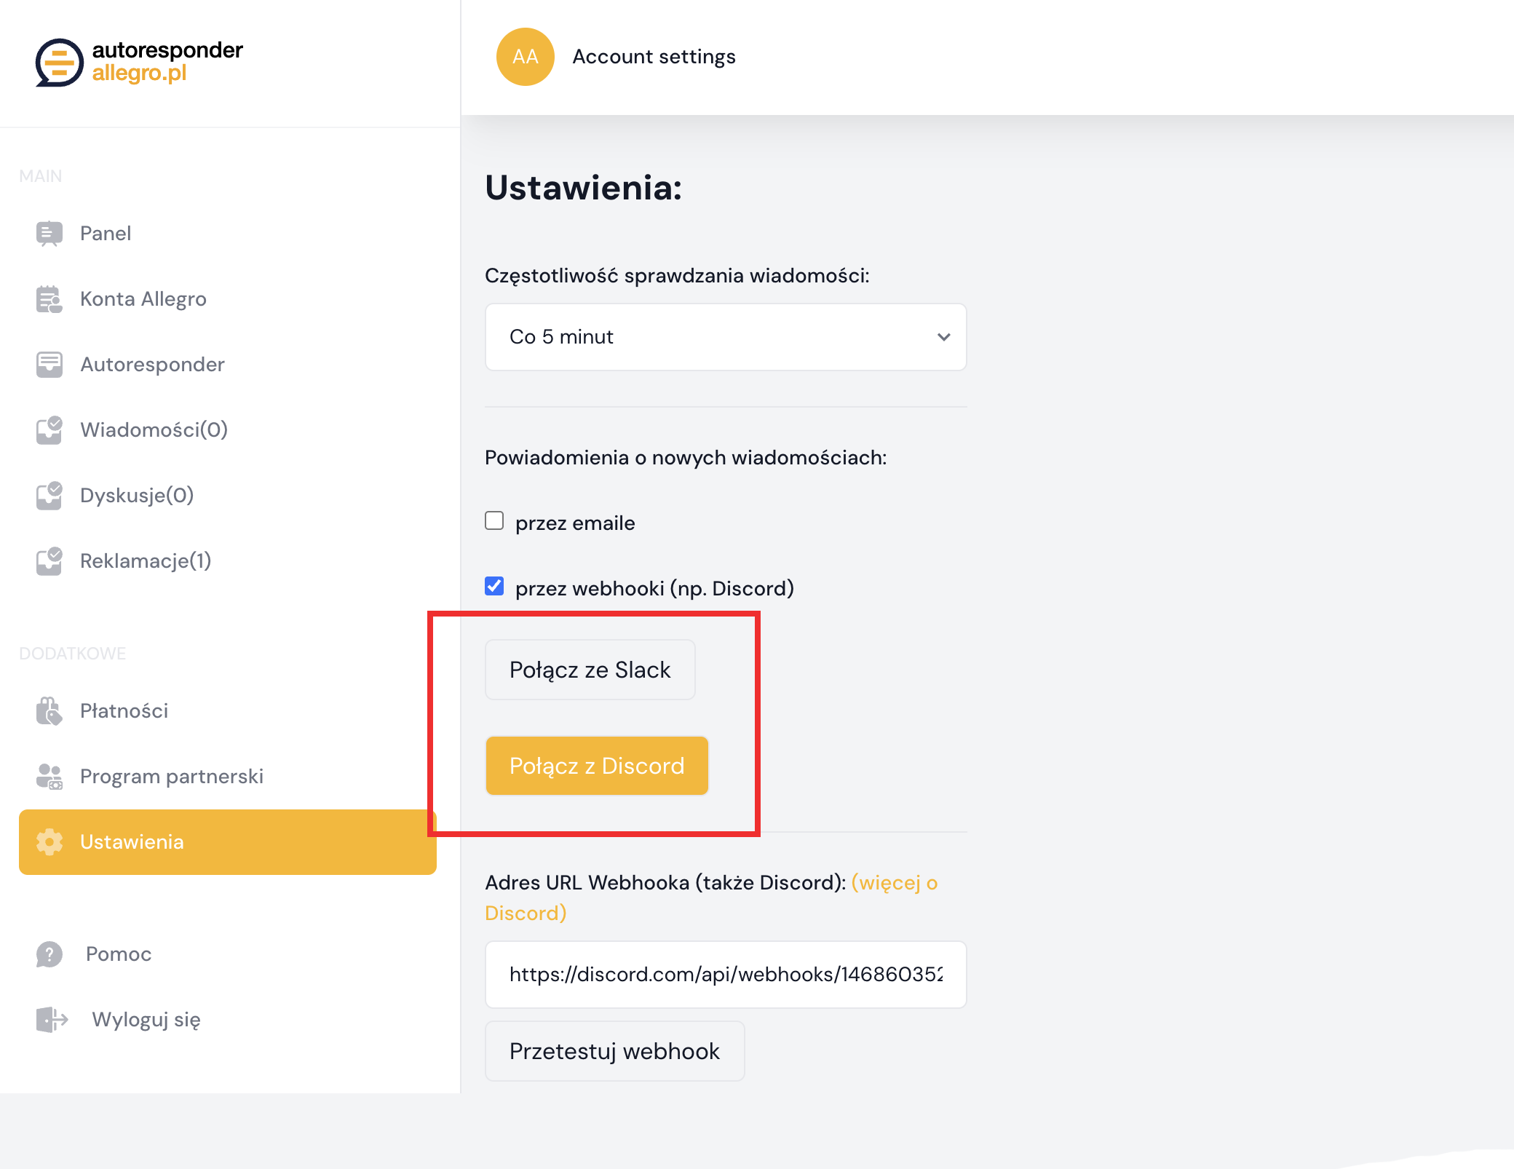This screenshot has height=1169, width=1514.
Task: Open the więcej o Discord link
Action: pos(894,882)
